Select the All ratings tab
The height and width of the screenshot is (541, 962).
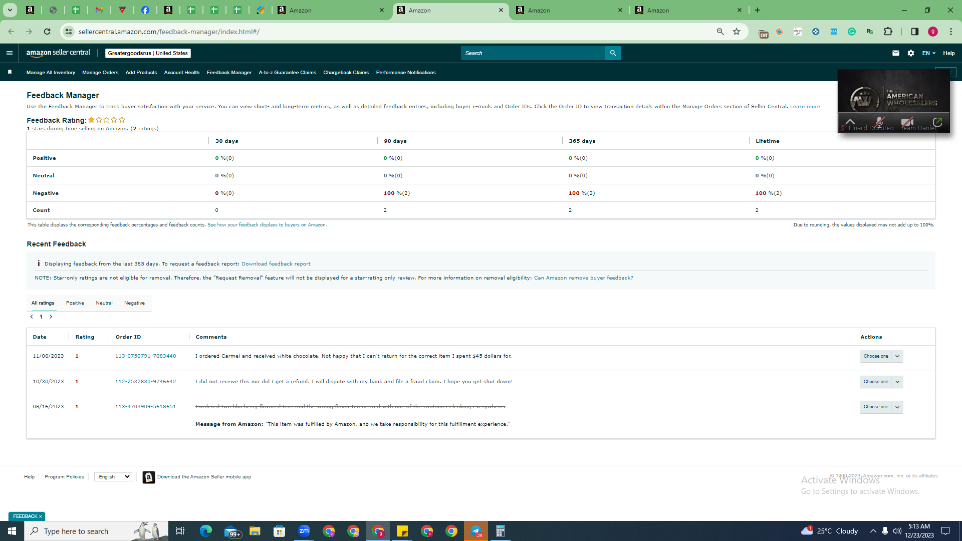(x=43, y=303)
